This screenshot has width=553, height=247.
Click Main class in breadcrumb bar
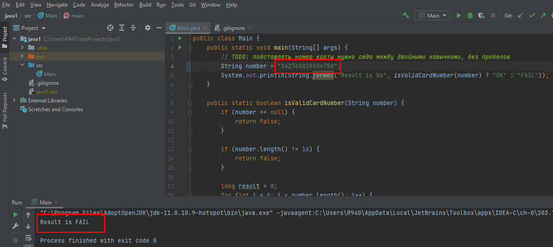[x=48, y=15]
